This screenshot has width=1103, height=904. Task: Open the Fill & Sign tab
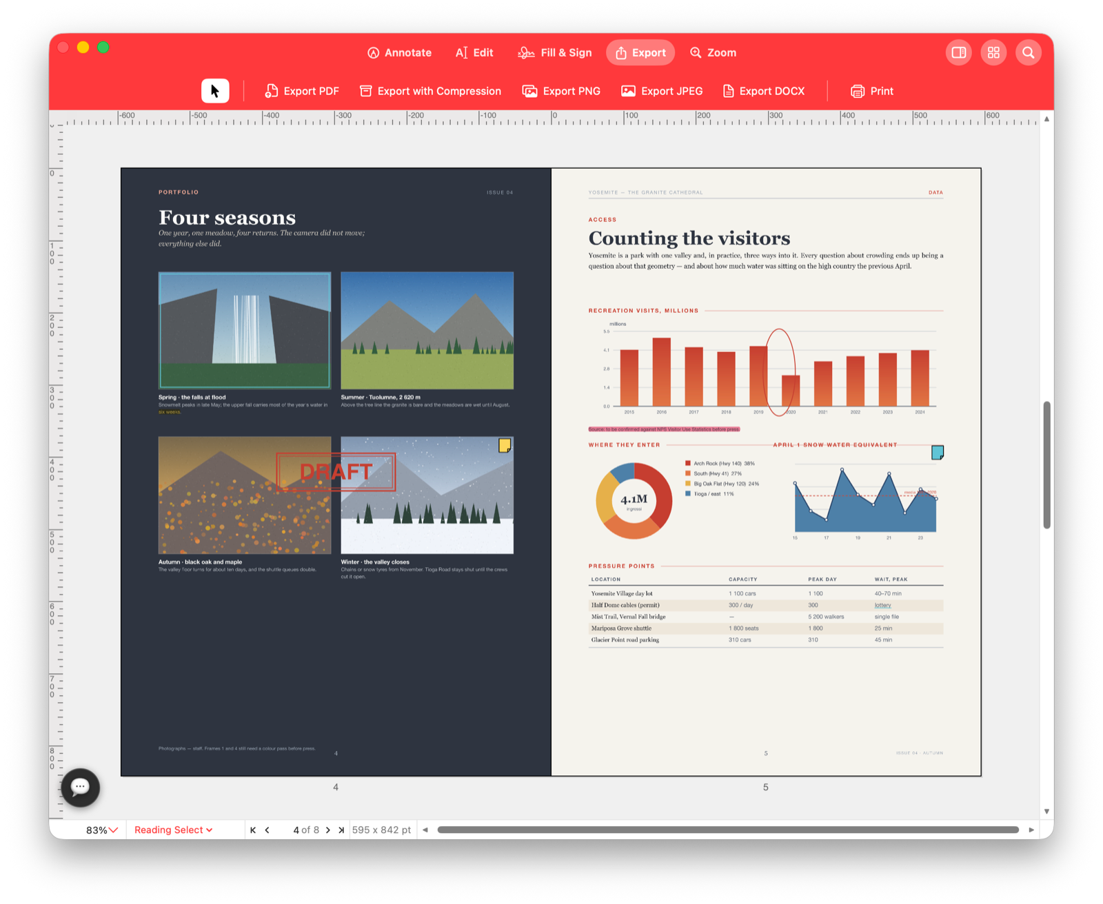[555, 52]
